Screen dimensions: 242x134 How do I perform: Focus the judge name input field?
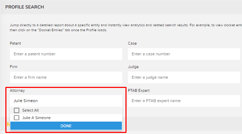(184, 77)
